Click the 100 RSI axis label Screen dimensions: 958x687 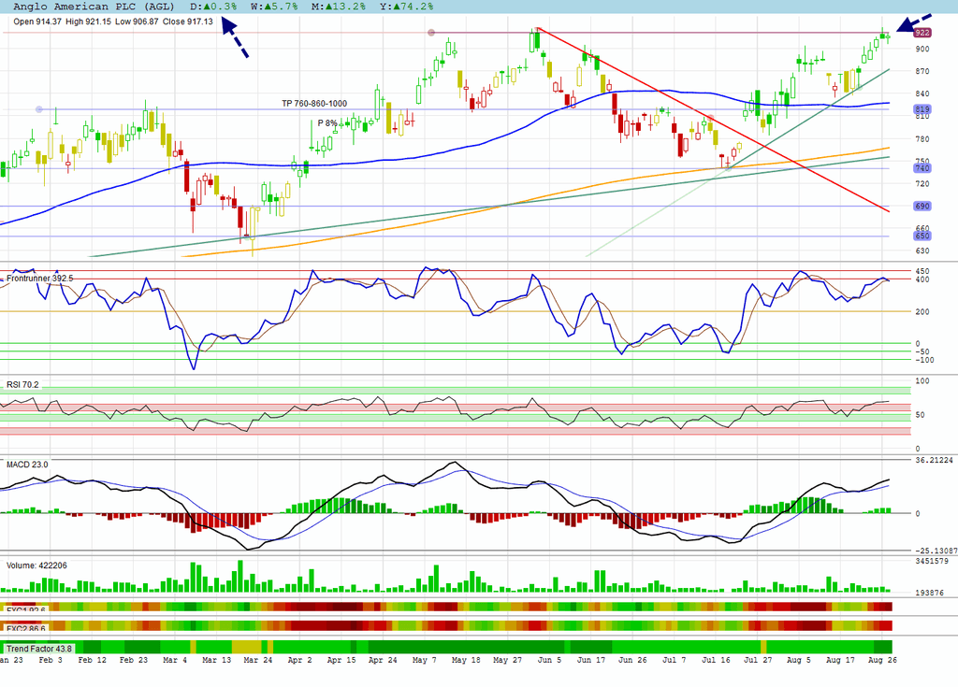pyautogui.click(x=922, y=381)
